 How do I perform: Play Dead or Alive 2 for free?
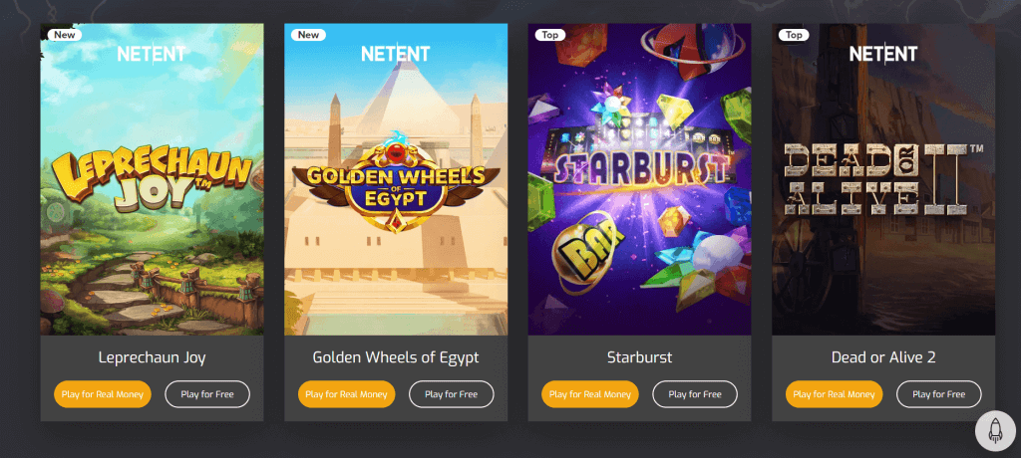939,394
